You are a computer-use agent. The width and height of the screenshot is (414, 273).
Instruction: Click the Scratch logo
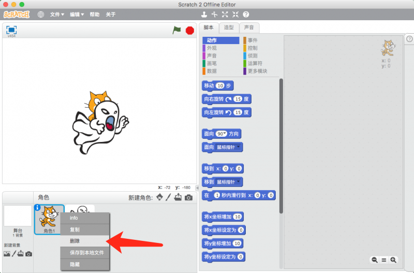pyautogui.click(x=17, y=15)
